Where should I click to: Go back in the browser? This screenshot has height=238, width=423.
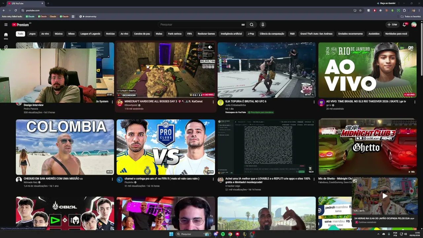[4, 10]
